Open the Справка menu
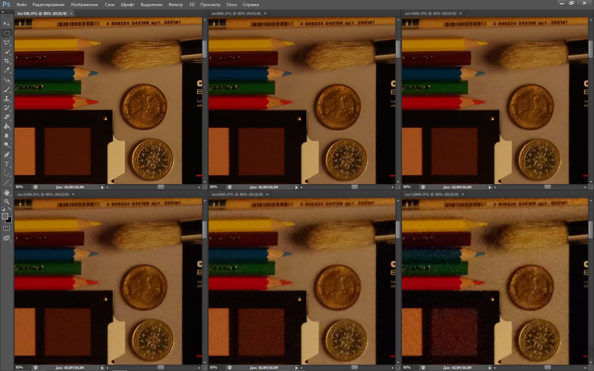This screenshot has height=371, width=594. tap(251, 5)
